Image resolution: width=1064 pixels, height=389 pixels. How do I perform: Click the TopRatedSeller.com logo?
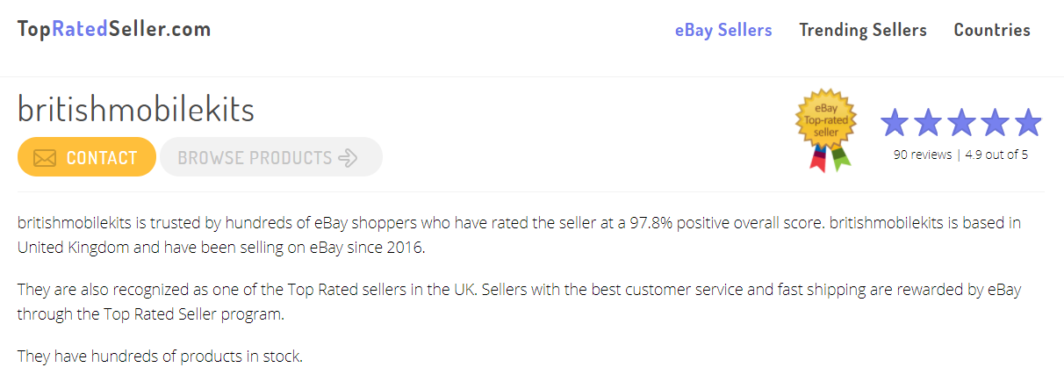tap(114, 29)
